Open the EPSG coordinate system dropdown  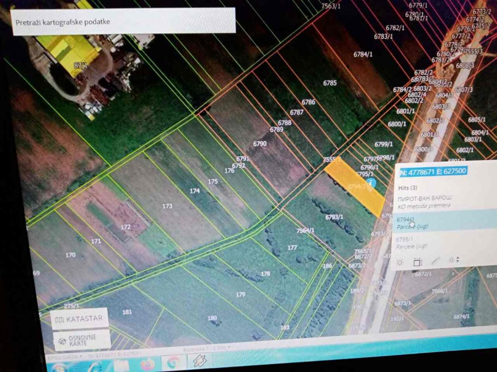pos(64,357)
